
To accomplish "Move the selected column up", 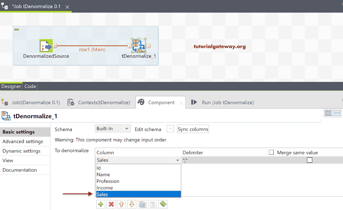I will point(121,204).
